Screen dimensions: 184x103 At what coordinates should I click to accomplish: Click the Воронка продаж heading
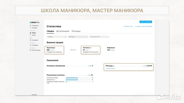pyautogui.click(x=55, y=42)
